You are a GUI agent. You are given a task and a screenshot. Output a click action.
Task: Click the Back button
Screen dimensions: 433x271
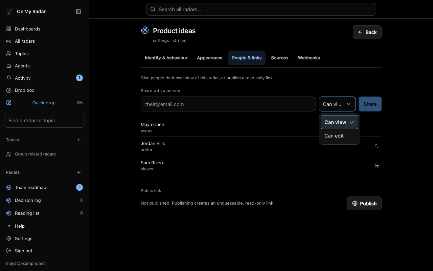click(367, 32)
